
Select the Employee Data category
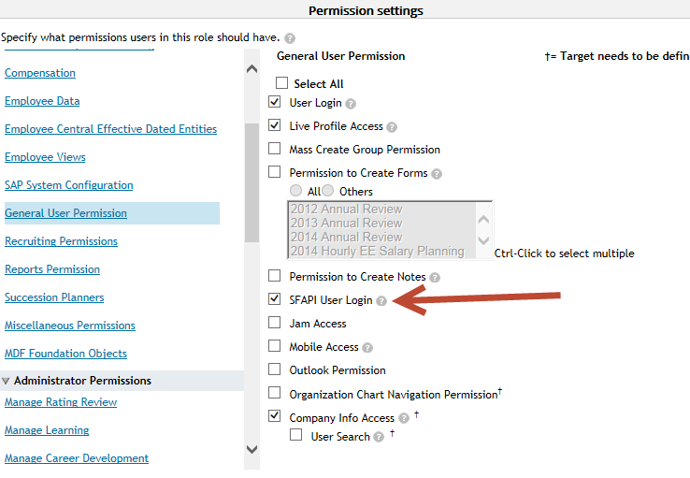pyautogui.click(x=42, y=101)
